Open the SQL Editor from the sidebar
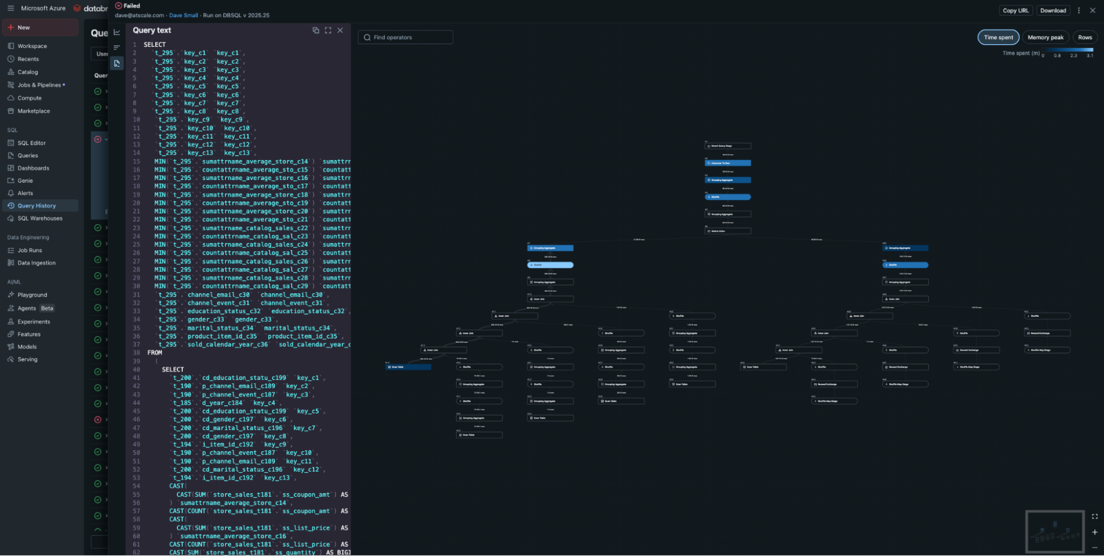This screenshot has width=1104, height=556. pos(30,142)
